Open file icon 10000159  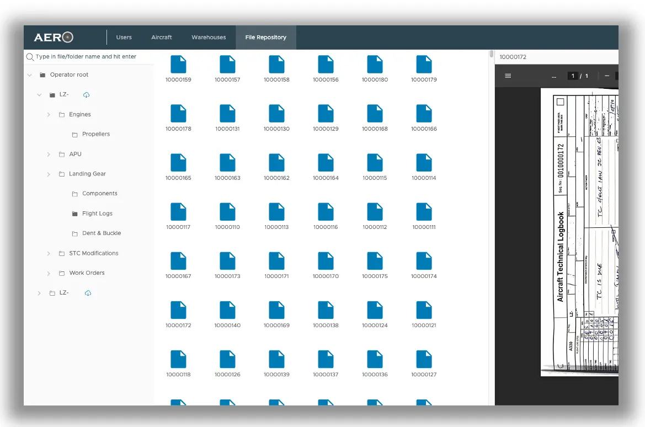pyautogui.click(x=178, y=65)
